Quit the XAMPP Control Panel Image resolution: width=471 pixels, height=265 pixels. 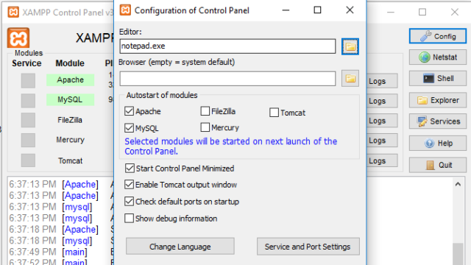pos(438,165)
